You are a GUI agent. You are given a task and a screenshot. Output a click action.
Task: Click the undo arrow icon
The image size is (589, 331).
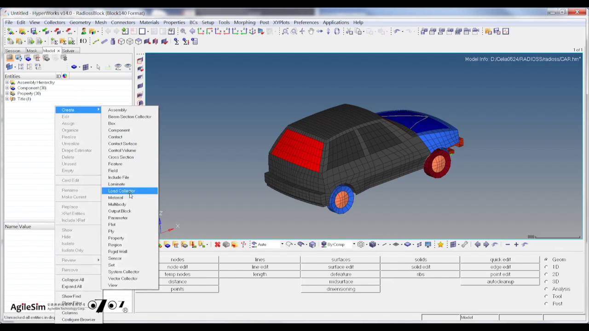click(397, 31)
